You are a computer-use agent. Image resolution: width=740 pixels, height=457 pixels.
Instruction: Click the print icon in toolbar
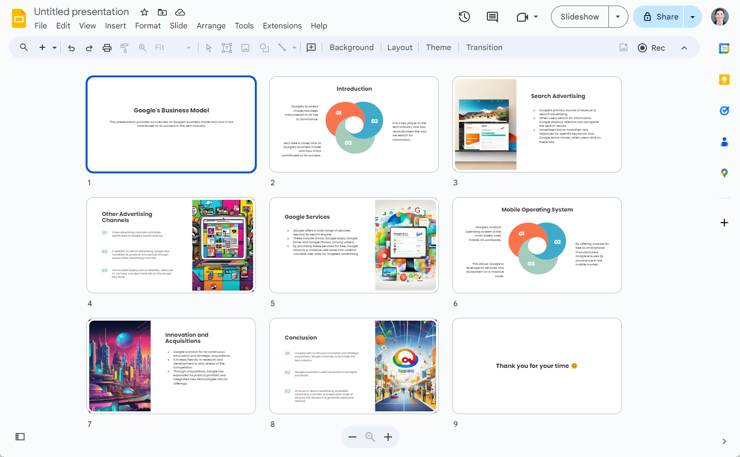(x=107, y=48)
